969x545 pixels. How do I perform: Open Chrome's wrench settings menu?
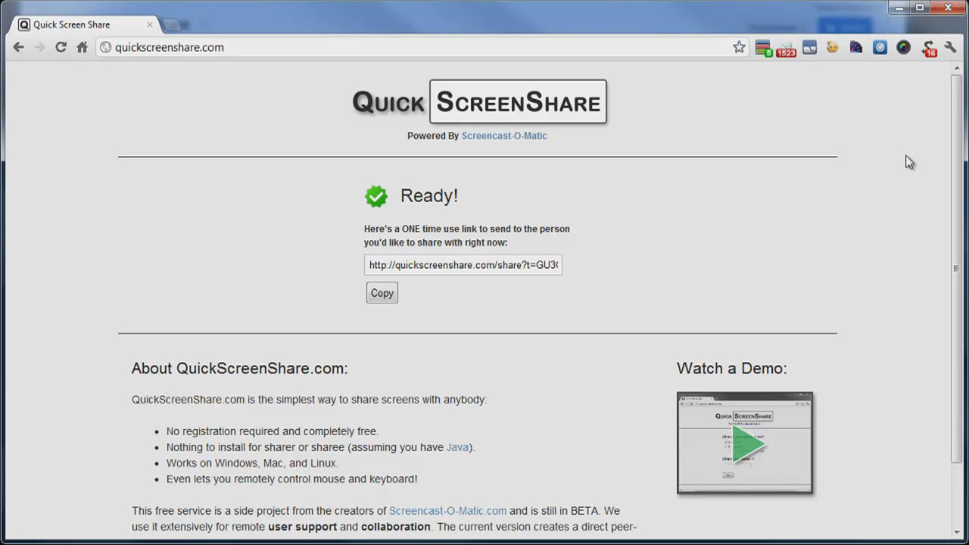(x=951, y=47)
